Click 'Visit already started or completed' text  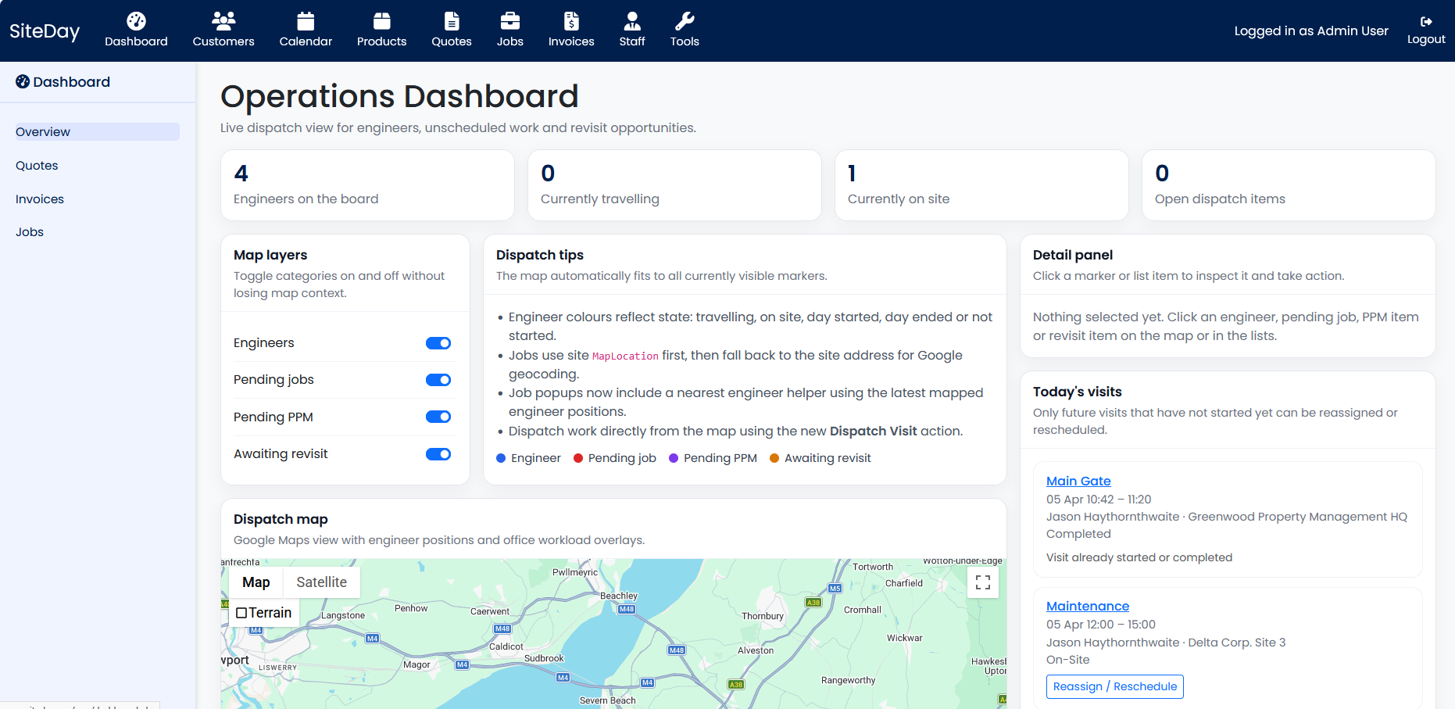tap(1139, 557)
